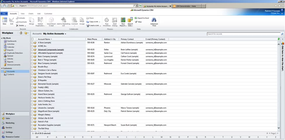Toggle the select-all checkbox in grid header
This screenshot has height=140, width=285.
[32, 39]
